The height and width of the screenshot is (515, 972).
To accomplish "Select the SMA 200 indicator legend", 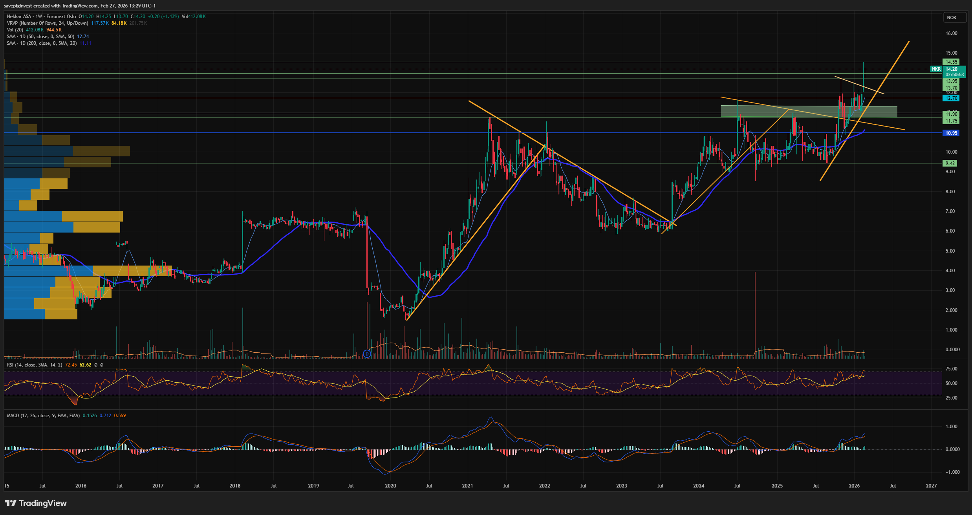I will click(x=42, y=43).
